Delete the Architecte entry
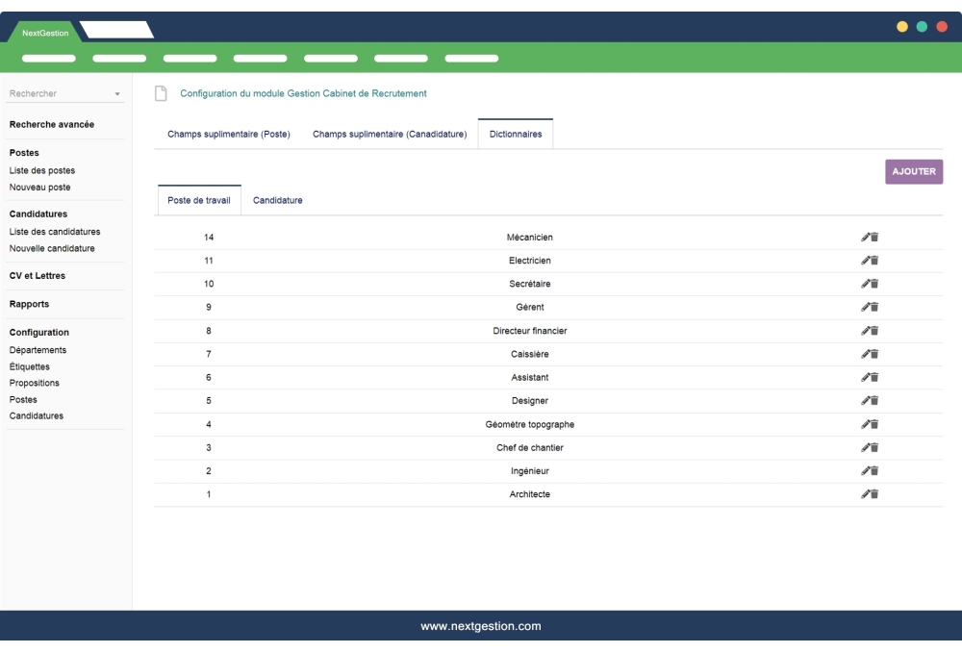This screenshot has width=962, height=653. point(874,493)
